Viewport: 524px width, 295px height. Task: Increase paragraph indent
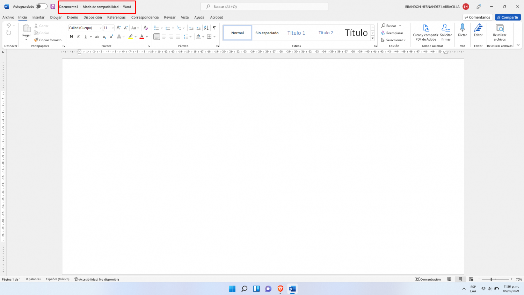pyautogui.click(x=198, y=28)
